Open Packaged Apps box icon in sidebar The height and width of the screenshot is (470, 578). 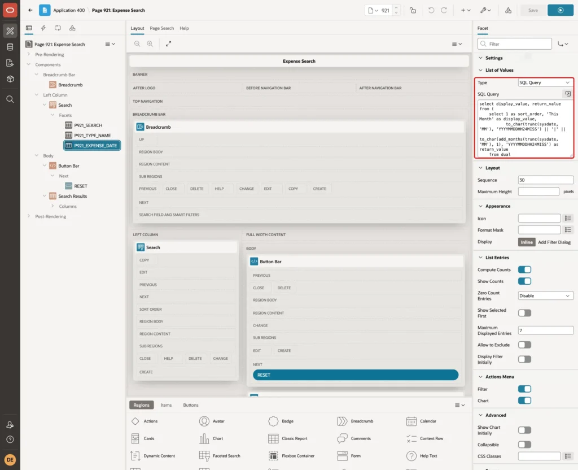[10, 79]
